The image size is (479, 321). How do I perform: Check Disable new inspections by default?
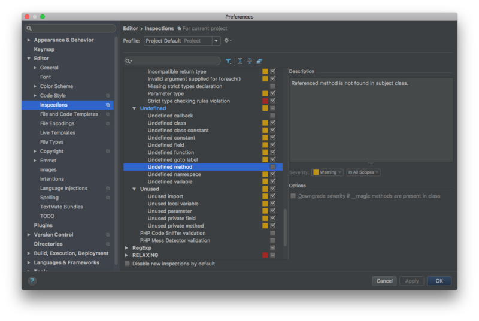pos(127,264)
